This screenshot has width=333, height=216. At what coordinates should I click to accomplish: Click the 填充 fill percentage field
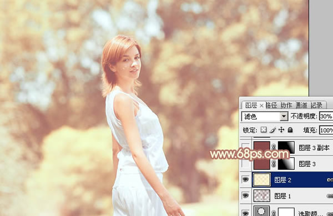click(x=326, y=130)
